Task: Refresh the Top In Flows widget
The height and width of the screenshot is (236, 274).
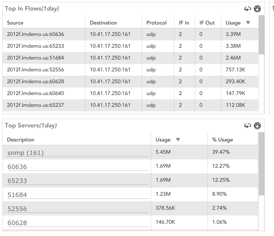Action: click(x=248, y=9)
